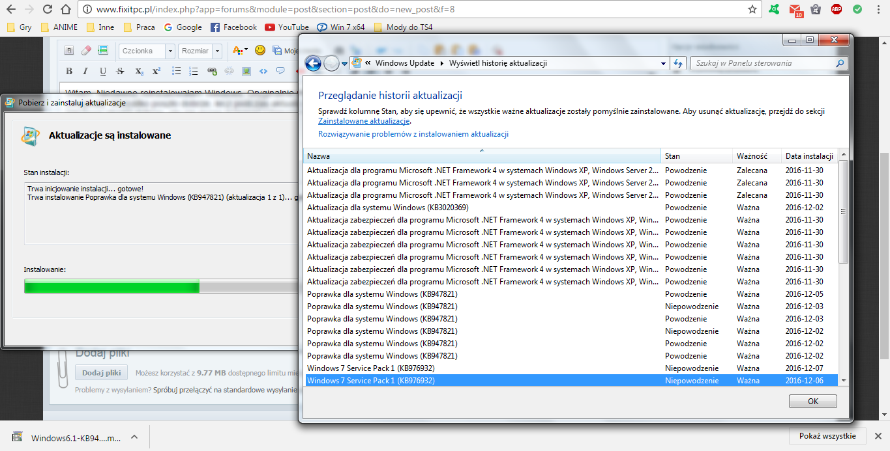Screen dimensions: 890x451
Task: Open the Chrome three-dot menu
Action: pyautogui.click(x=878, y=10)
